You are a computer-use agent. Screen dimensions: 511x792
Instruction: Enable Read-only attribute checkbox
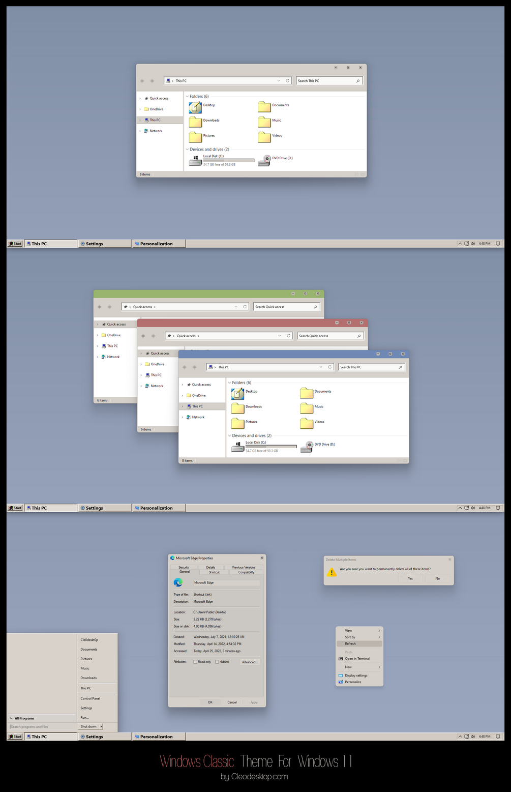point(195,662)
